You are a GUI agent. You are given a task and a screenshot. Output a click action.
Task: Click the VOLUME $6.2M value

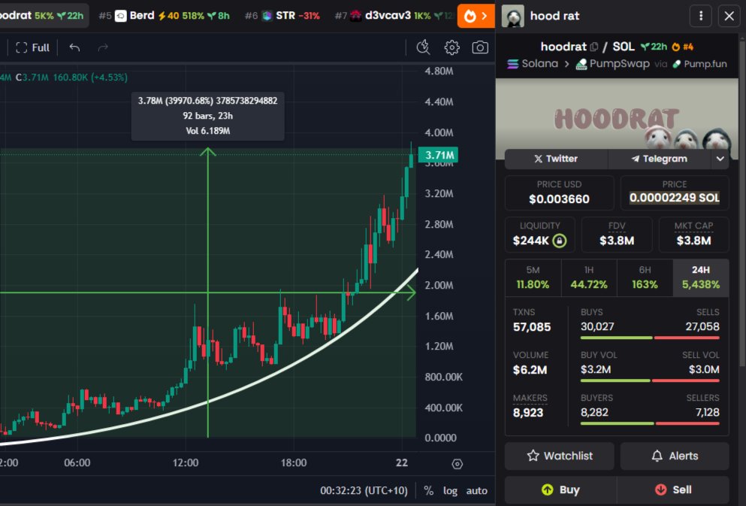tap(530, 370)
